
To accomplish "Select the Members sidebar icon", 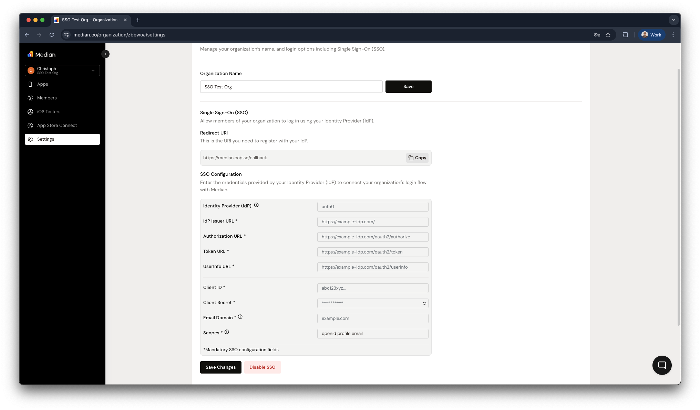I will [x=31, y=98].
